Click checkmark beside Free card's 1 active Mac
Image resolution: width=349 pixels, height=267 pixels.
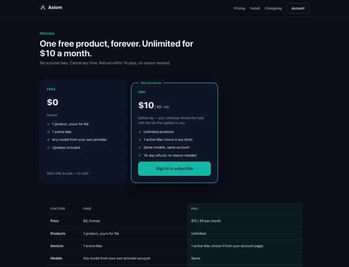coord(48,132)
